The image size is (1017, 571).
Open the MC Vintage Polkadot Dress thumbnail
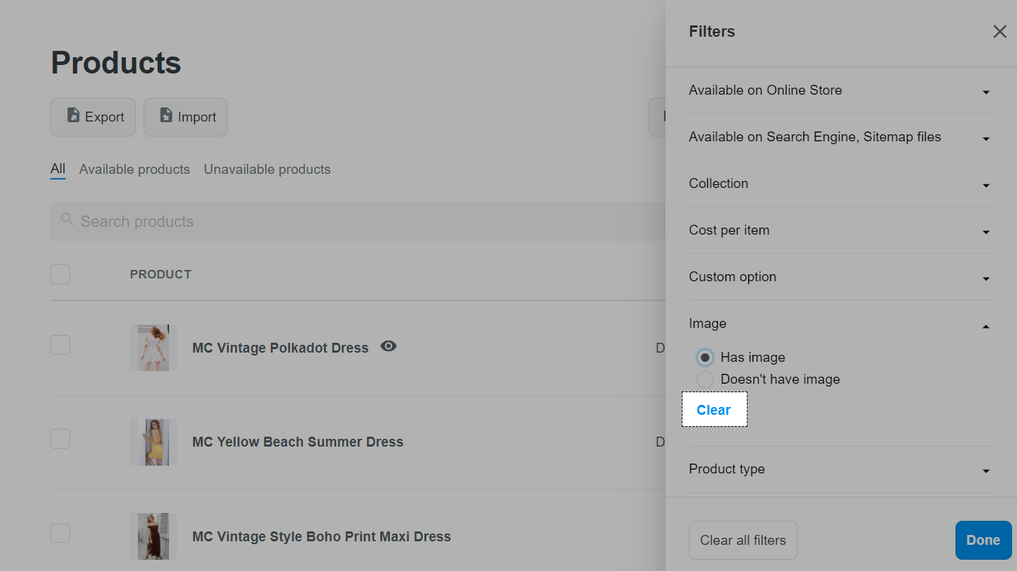pyautogui.click(x=153, y=348)
